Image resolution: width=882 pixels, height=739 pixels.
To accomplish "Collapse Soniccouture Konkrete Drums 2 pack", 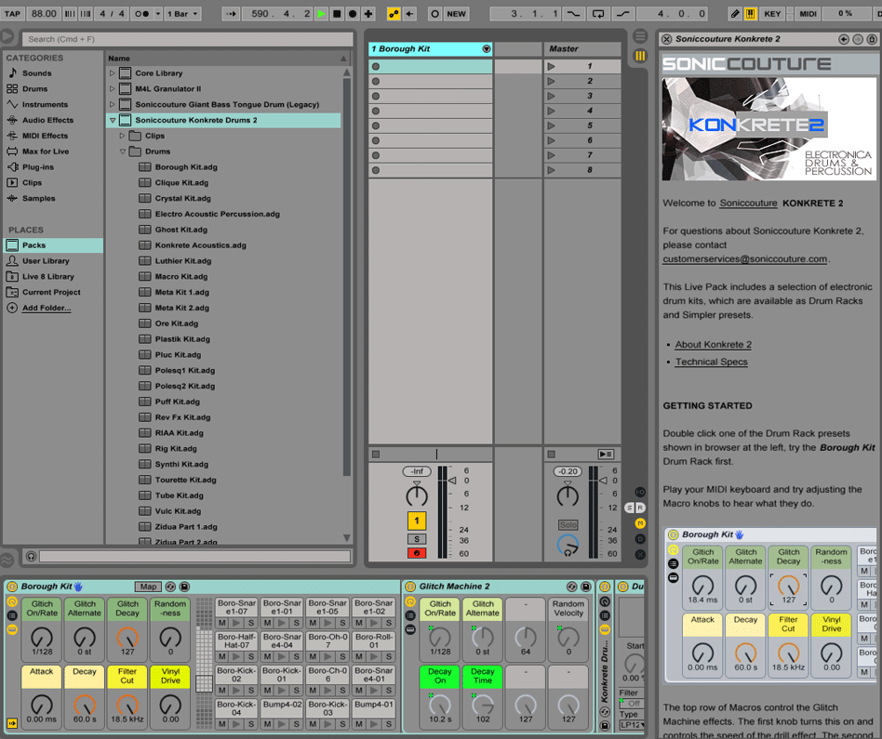I will (x=113, y=120).
